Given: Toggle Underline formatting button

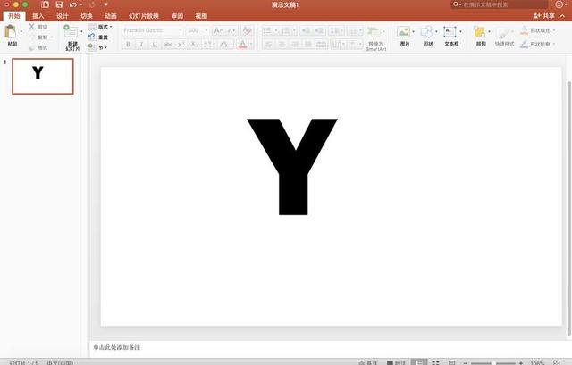Looking at the screenshot, I should pos(153,44).
